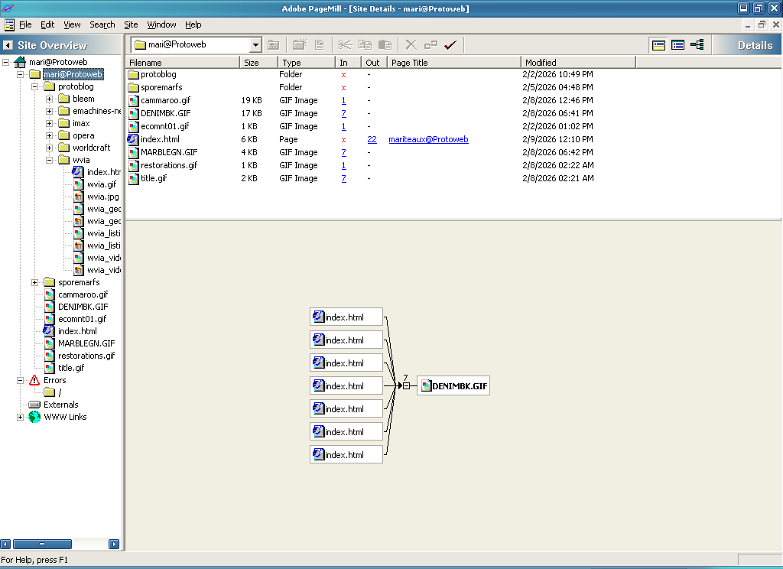This screenshot has height=569, width=783.
Task: Click the DENIMBK.GIF node in link diagram
Action: [x=453, y=386]
